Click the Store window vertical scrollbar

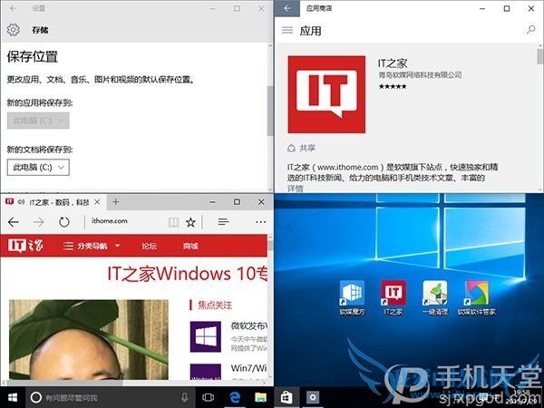(x=539, y=56)
